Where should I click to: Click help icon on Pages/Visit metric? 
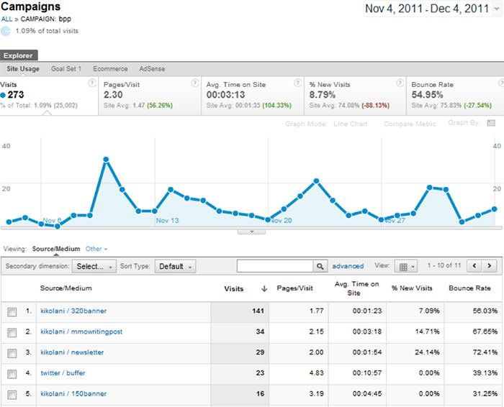[193, 83]
